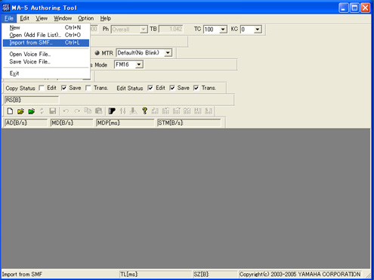Expand the MTR Default(No Blink) dropdown
374x280 pixels.
pos(168,53)
